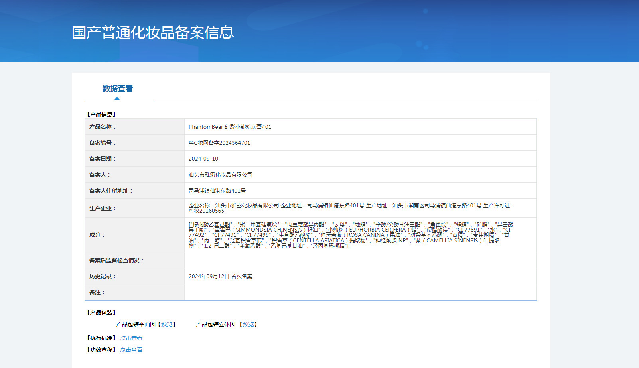
Task: Click the empty 备案后监督检查情况 value cell
Action: coord(360,260)
